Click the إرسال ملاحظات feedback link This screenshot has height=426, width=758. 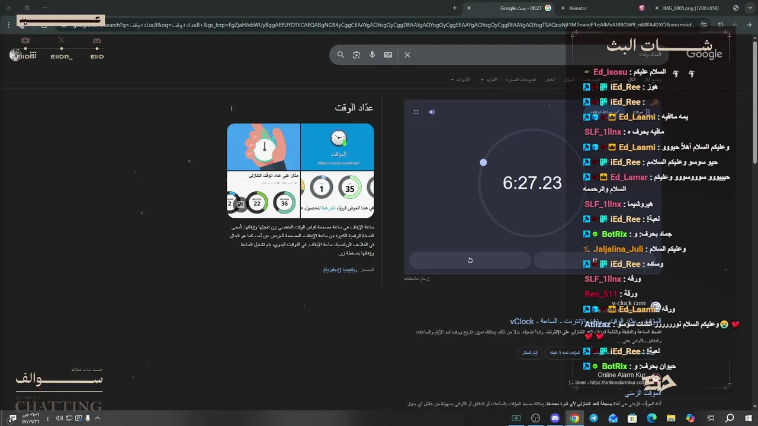416,278
